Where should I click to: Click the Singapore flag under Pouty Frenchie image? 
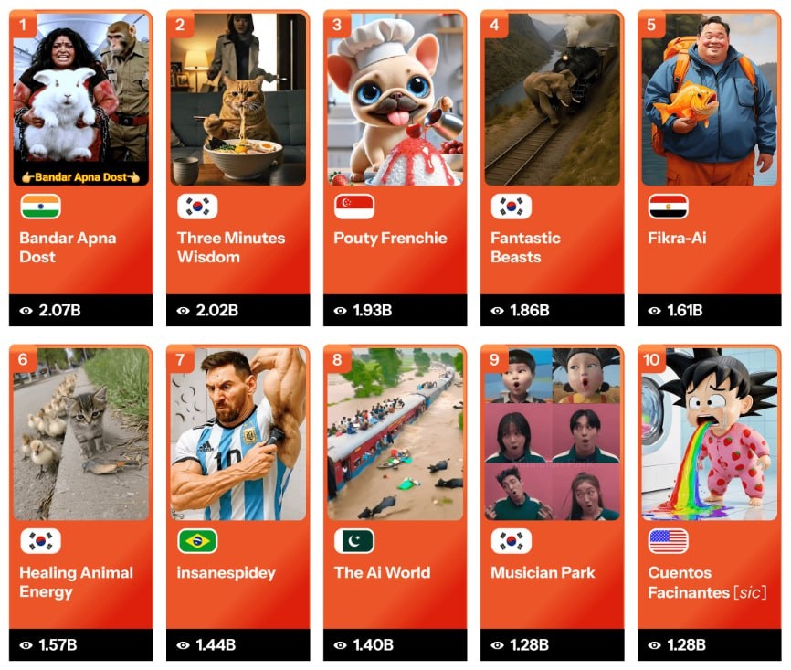coord(354,207)
